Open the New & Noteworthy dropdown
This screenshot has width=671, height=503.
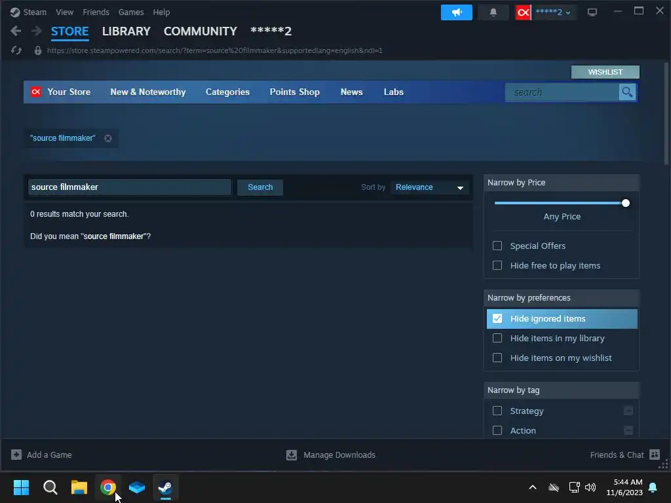(x=148, y=92)
